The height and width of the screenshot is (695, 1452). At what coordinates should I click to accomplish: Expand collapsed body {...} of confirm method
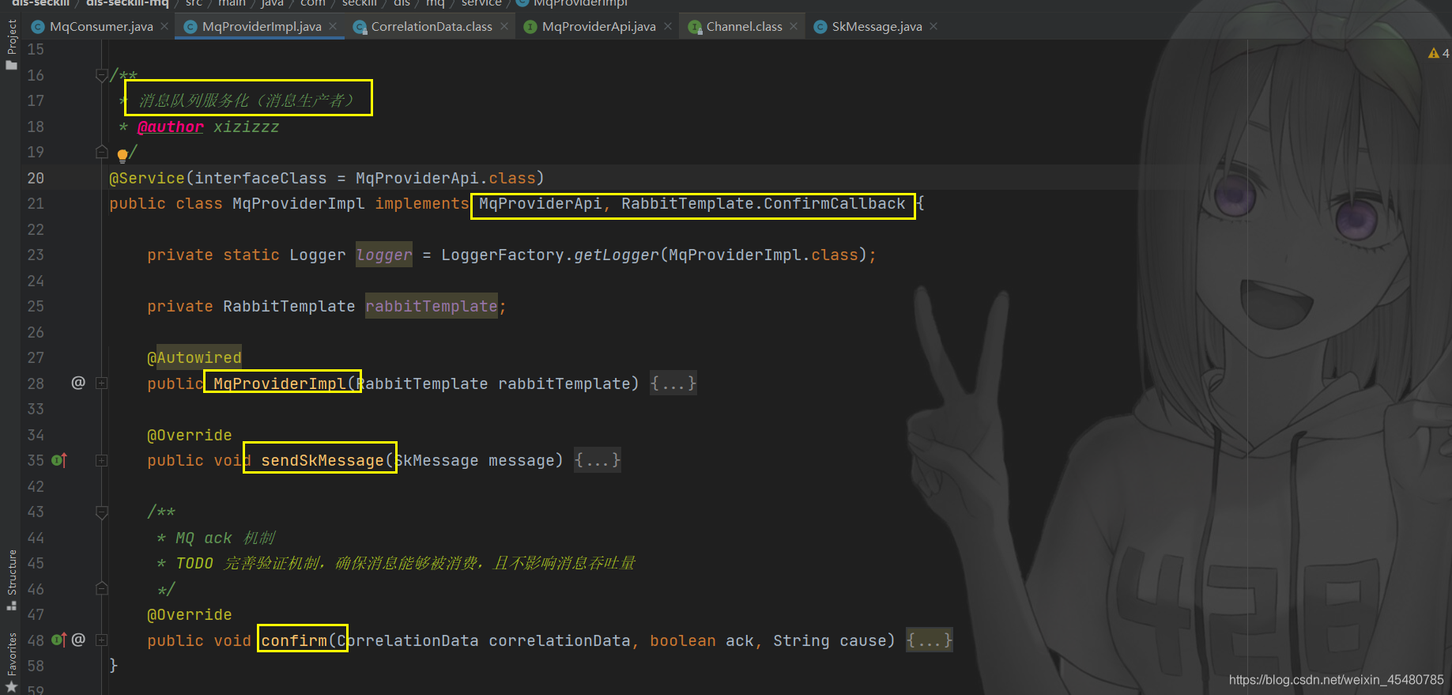[930, 640]
